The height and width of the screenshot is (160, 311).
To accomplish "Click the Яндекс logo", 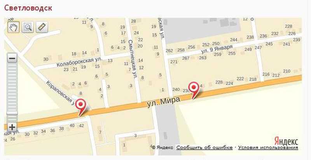I will tap(286, 141).
